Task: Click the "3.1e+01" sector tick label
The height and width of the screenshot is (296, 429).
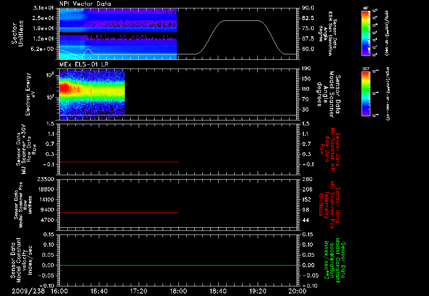Action: (x=44, y=8)
